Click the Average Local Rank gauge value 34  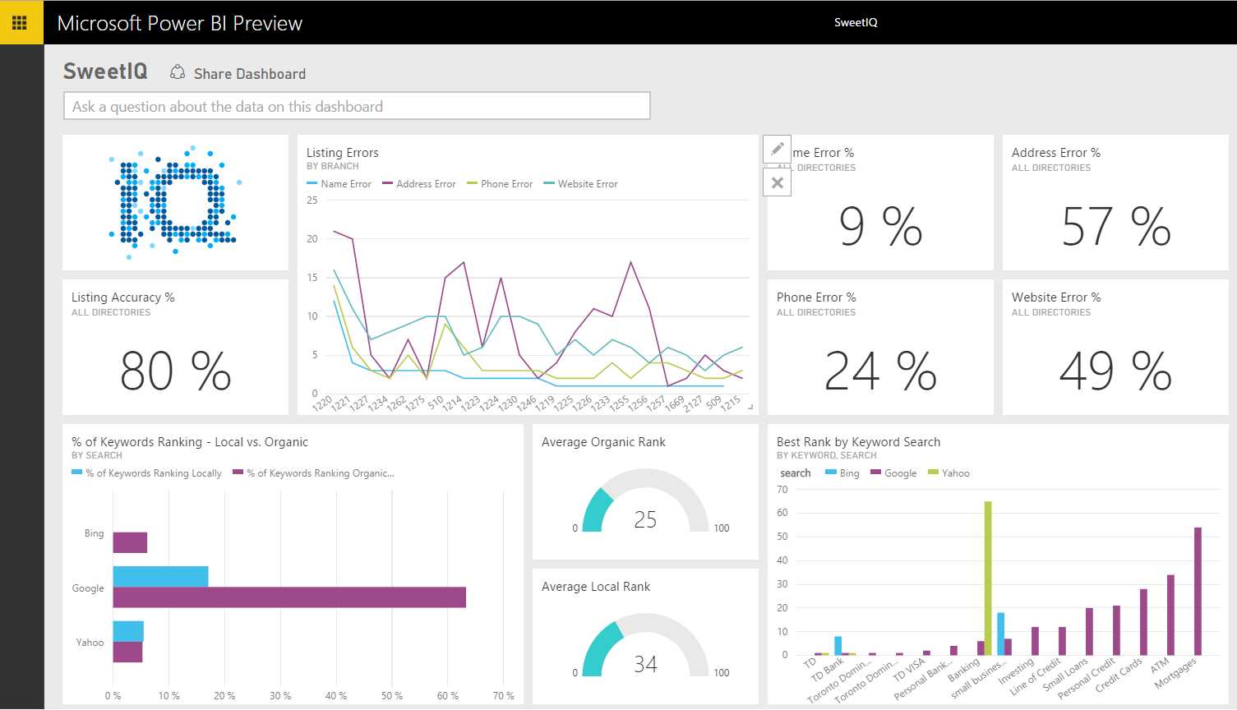(645, 664)
